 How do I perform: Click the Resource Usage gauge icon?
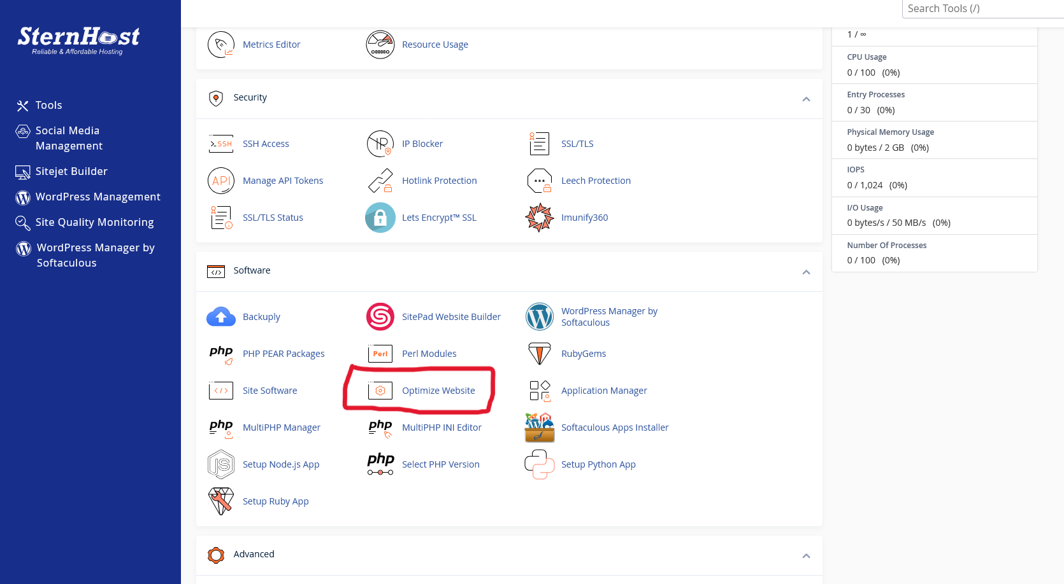pos(380,45)
